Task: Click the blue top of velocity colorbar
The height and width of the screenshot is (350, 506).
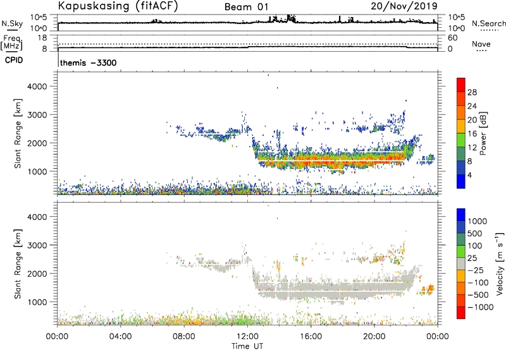Action: pyautogui.click(x=461, y=215)
